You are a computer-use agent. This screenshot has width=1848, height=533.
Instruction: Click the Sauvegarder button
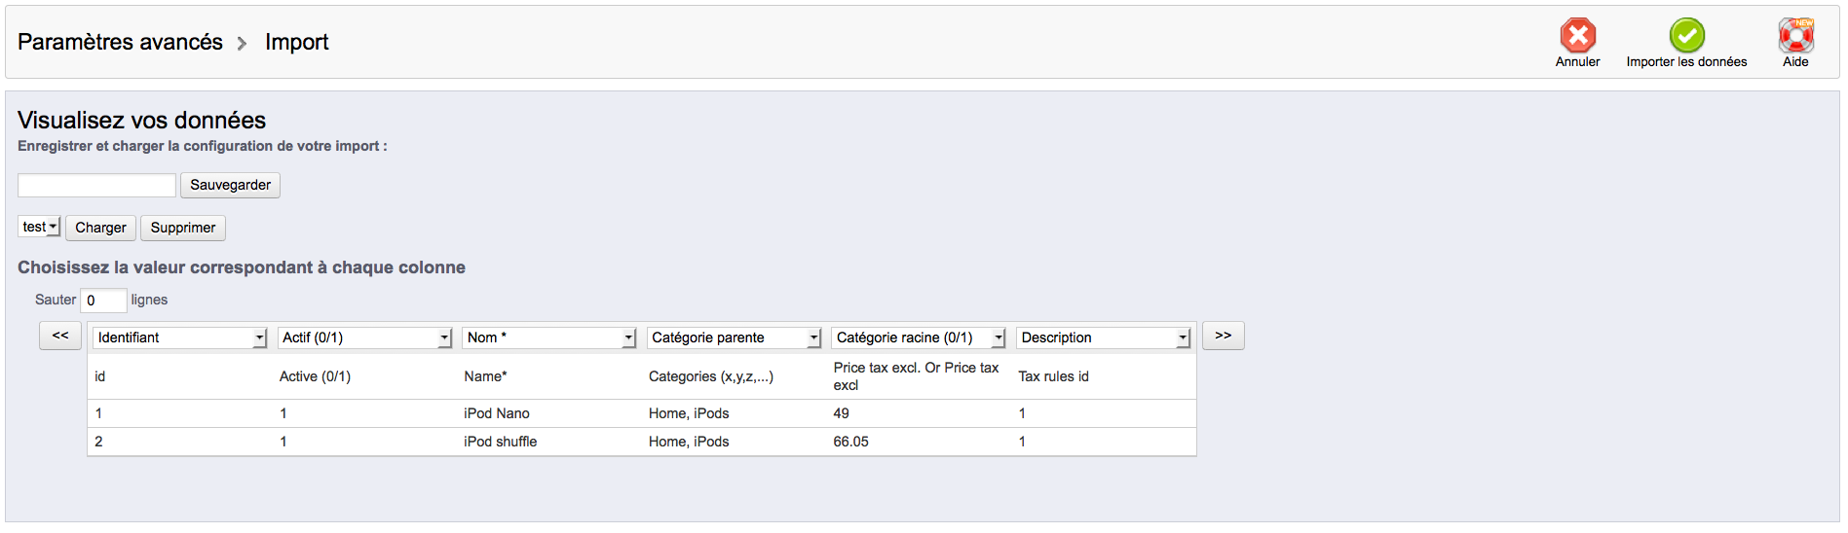(x=230, y=185)
